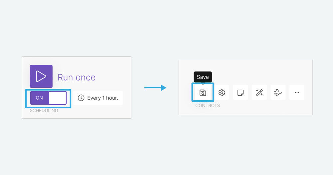Click the ON label inside the switch
Image resolution: width=333 pixels, height=175 pixels.
(x=39, y=98)
